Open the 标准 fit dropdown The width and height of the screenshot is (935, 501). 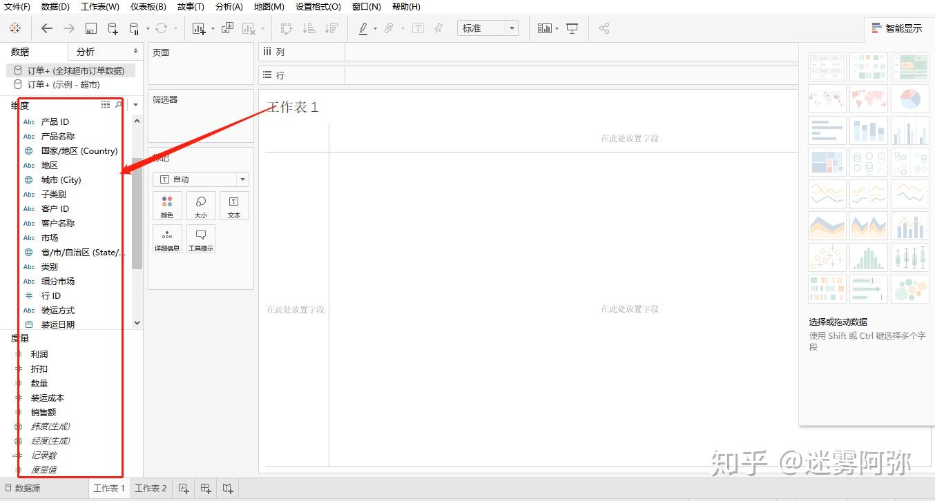coord(488,28)
